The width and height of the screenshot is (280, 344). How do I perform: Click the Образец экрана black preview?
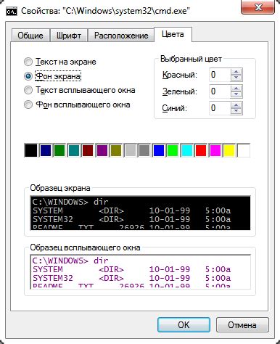click(140, 213)
